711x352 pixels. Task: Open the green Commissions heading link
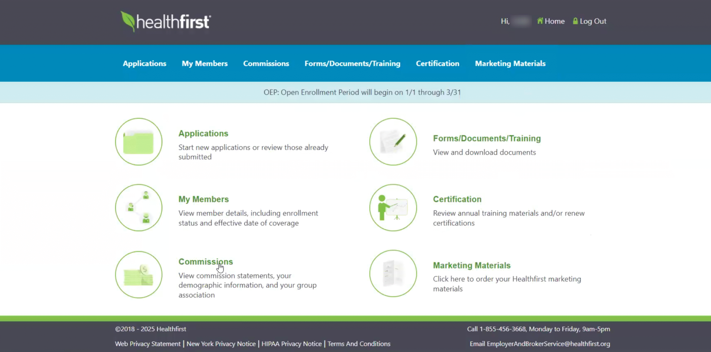pos(206,262)
